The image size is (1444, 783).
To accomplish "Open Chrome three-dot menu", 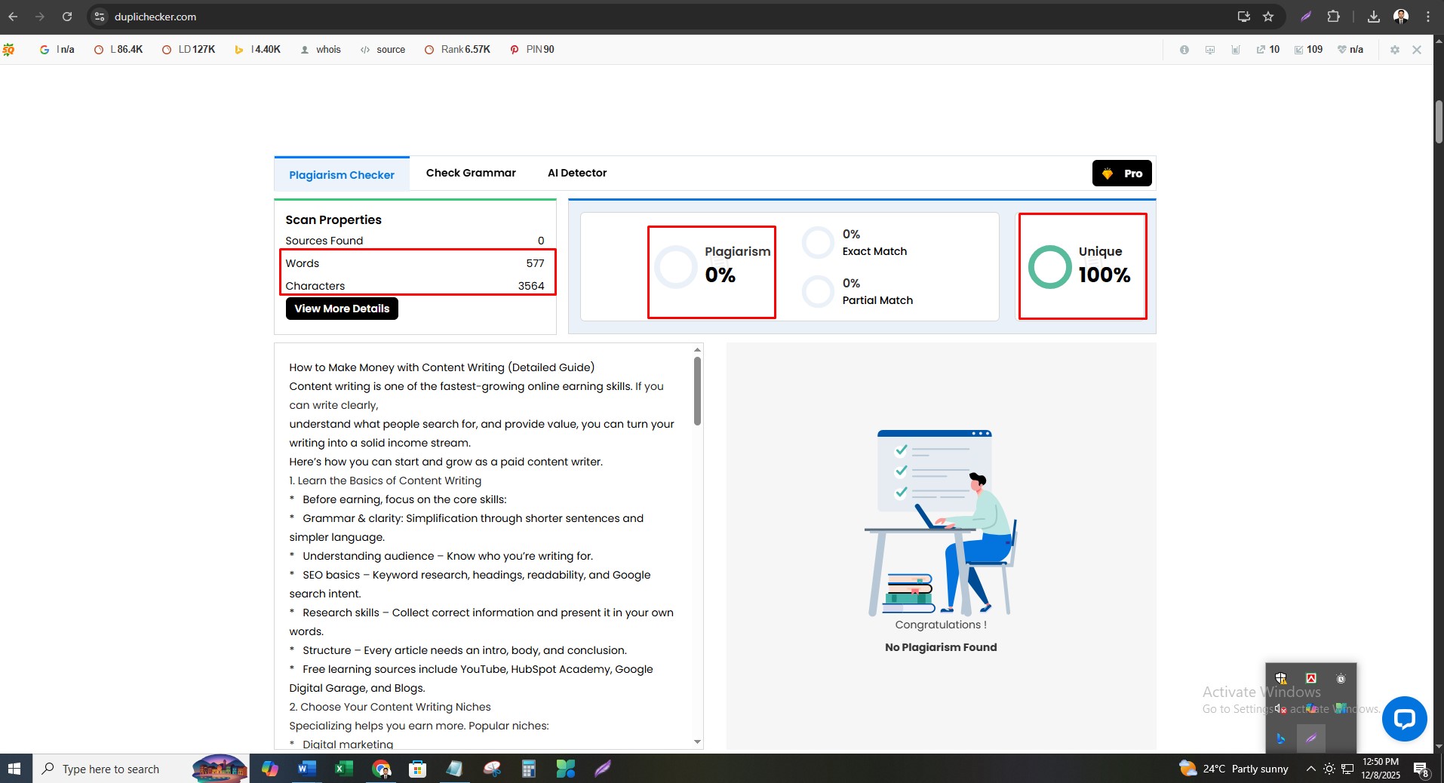I will pyautogui.click(x=1428, y=16).
